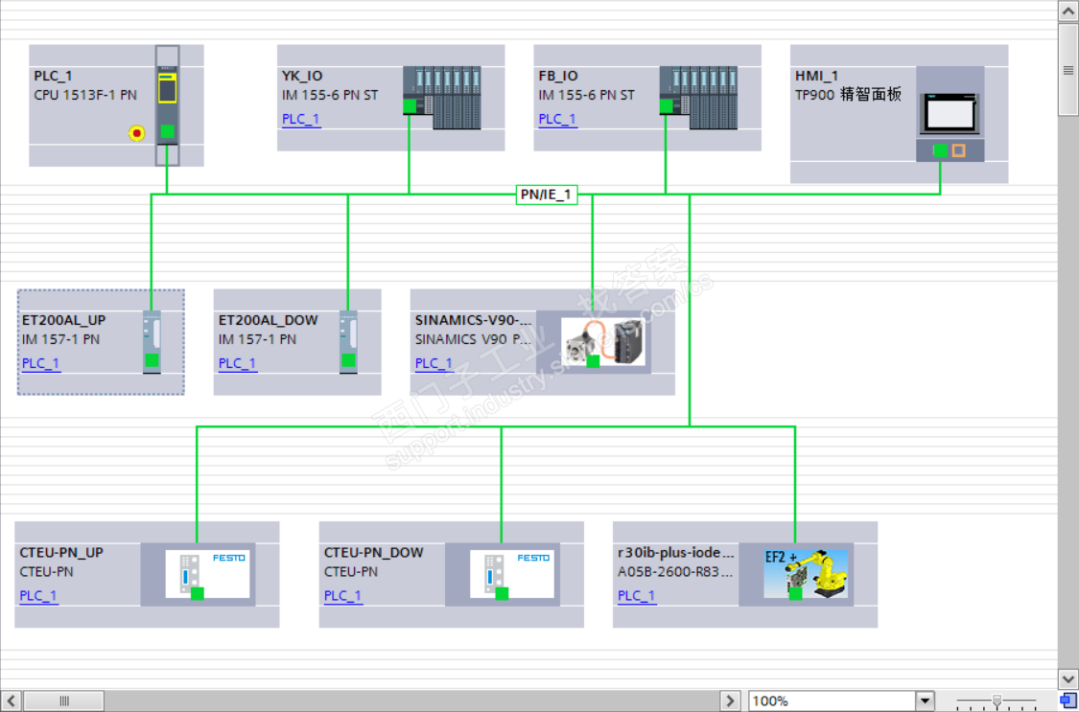Click the zoom slider handle
This screenshot has height=712, width=1079.
tap(997, 701)
